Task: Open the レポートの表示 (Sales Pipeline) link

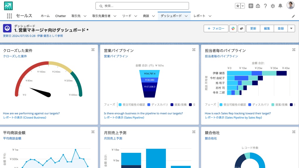Action: tap(124, 118)
